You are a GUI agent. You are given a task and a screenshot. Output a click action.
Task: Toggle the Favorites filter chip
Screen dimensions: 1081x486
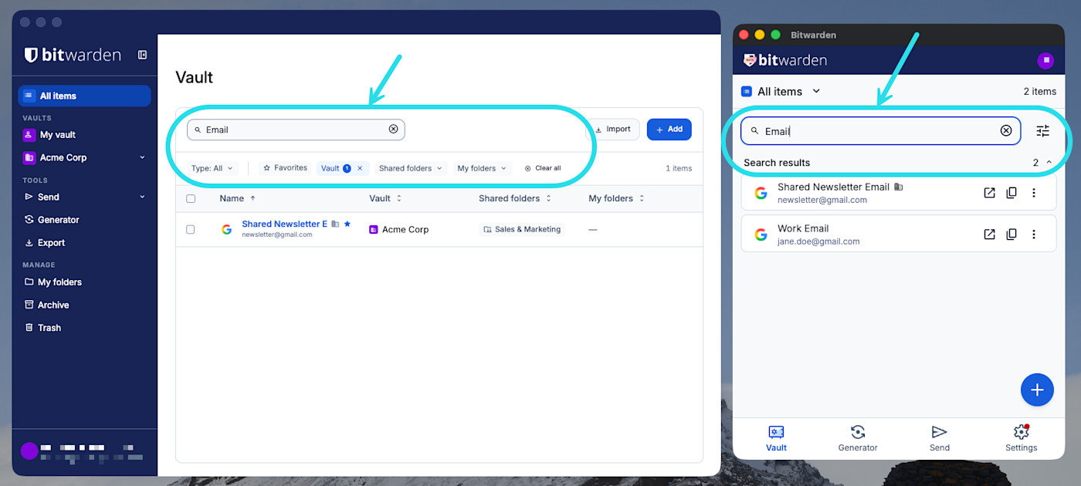(x=285, y=168)
